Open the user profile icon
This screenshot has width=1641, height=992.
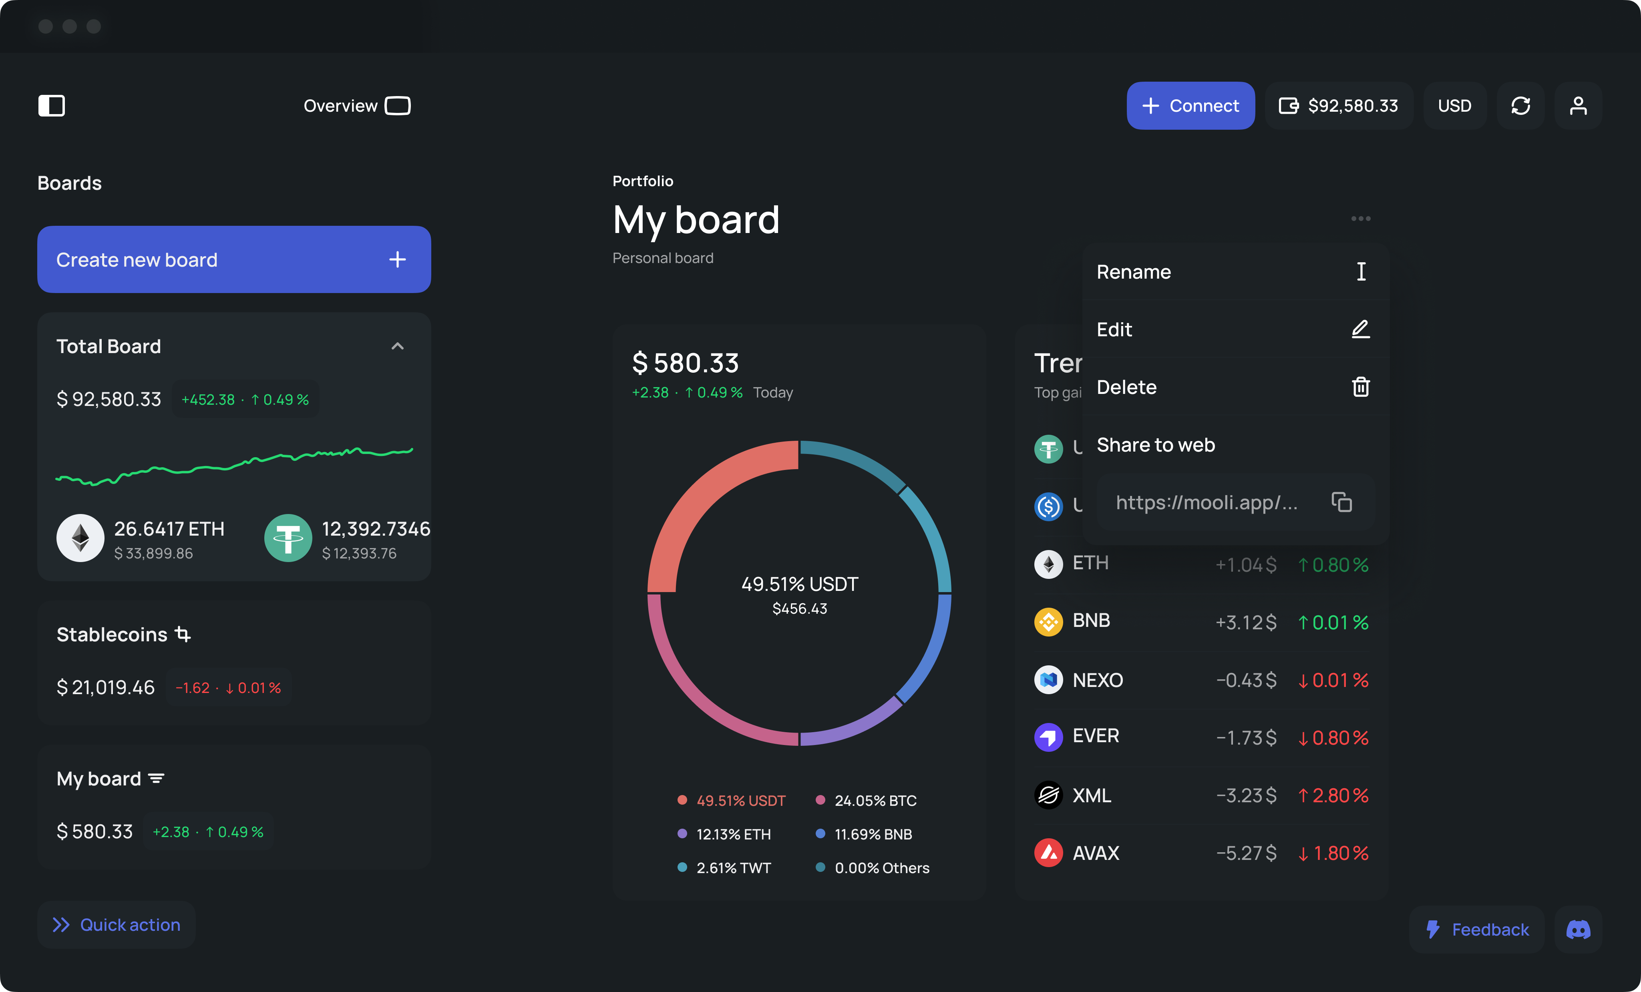1578,106
